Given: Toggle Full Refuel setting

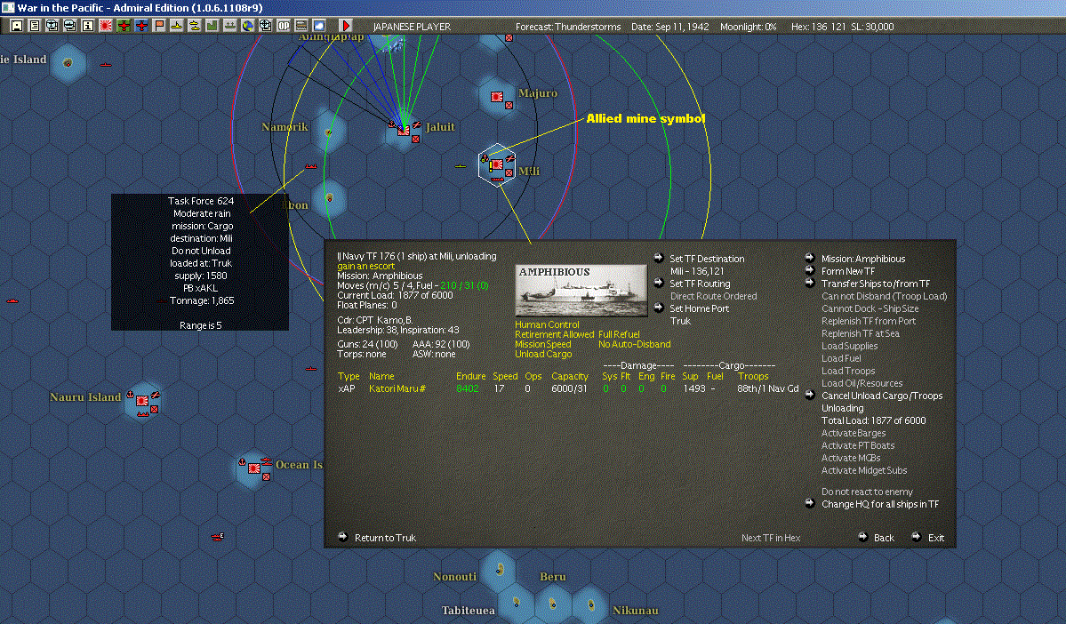Looking at the screenshot, I should [x=619, y=334].
